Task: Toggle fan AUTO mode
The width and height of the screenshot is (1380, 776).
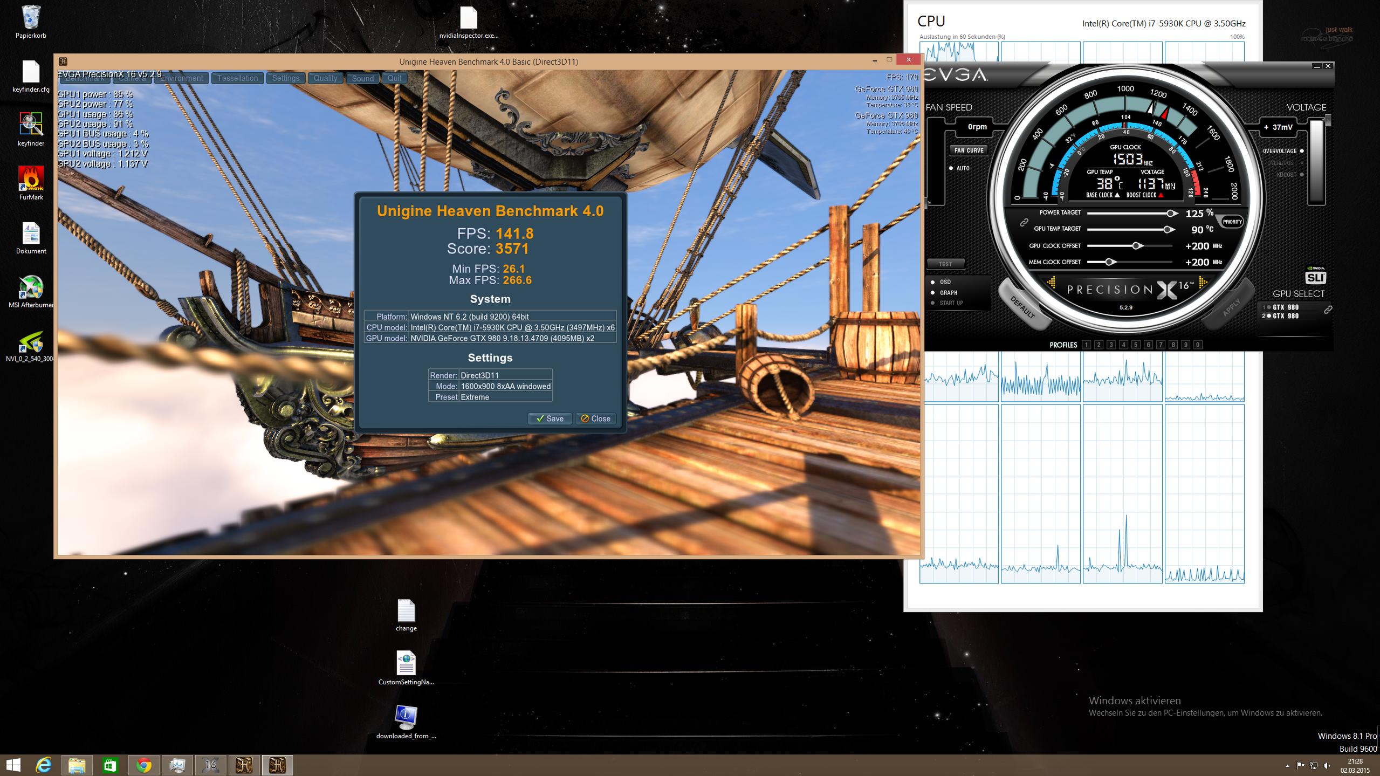Action: (951, 168)
